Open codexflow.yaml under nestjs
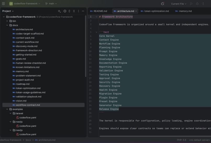211x143 pixels. click(26, 126)
